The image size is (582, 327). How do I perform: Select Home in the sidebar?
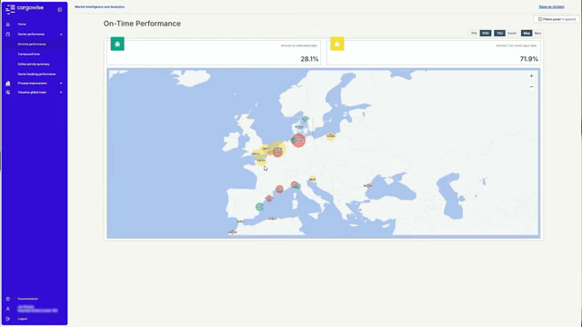coord(22,25)
